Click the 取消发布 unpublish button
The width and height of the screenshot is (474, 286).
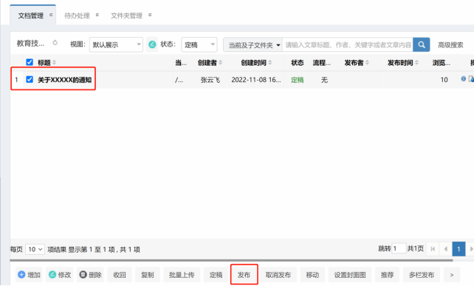point(278,275)
